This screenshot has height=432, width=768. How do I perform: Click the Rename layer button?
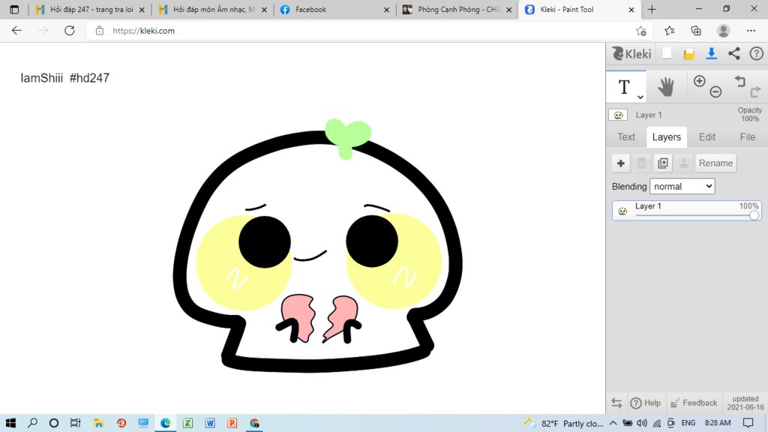click(715, 163)
